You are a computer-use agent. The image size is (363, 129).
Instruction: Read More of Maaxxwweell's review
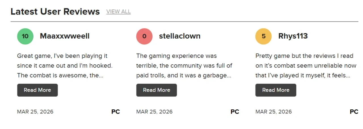(37, 90)
